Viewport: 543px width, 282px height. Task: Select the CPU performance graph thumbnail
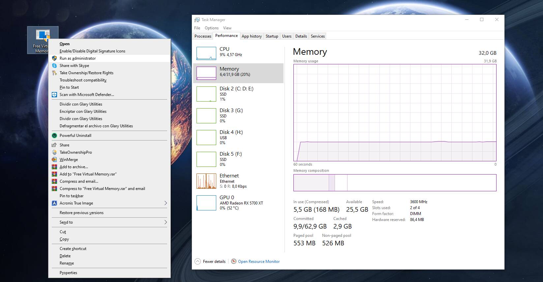coord(206,53)
